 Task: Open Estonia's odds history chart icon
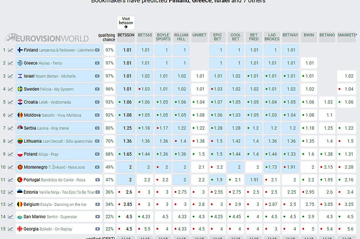tap(10, 192)
